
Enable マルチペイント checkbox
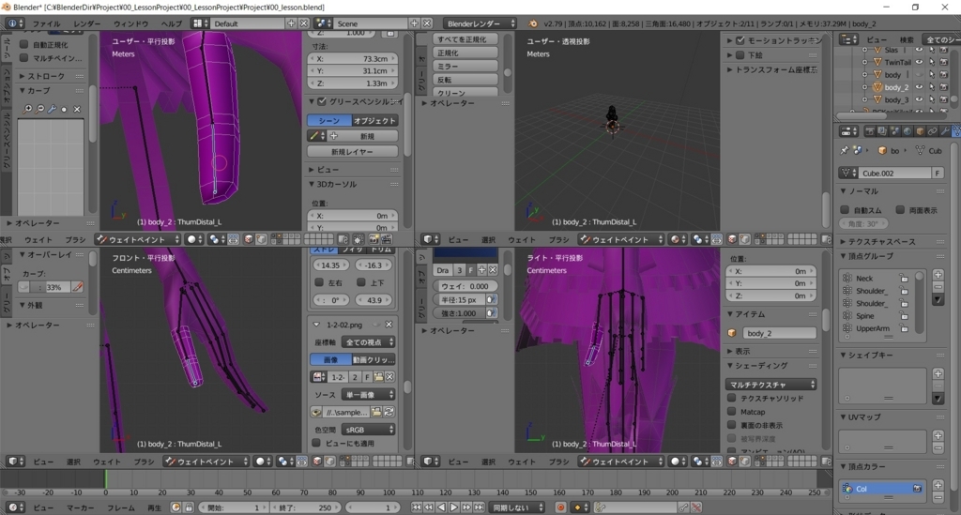click(23, 57)
